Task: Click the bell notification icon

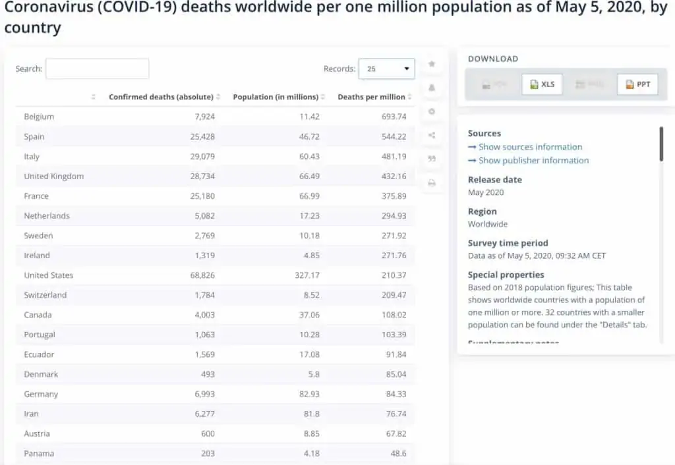Action: tap(432, 88)
